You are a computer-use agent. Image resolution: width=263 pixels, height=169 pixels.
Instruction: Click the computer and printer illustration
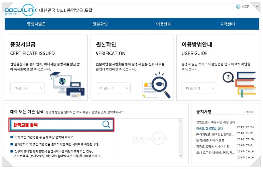67,85
